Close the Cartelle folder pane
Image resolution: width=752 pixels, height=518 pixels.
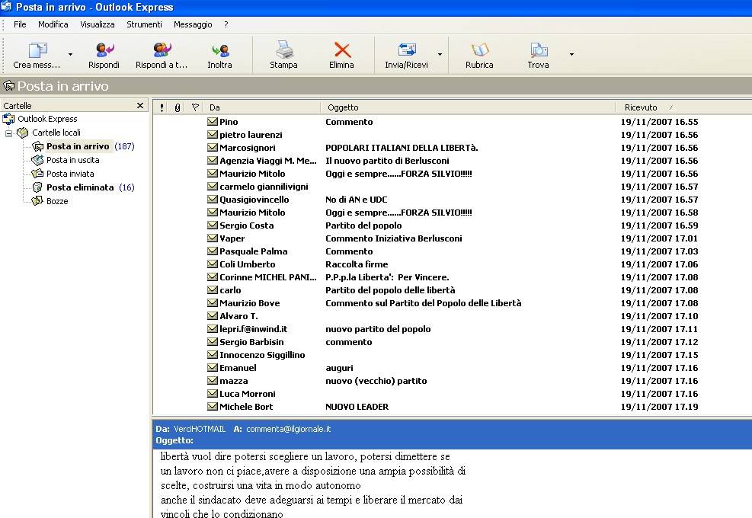pos(140,106)
